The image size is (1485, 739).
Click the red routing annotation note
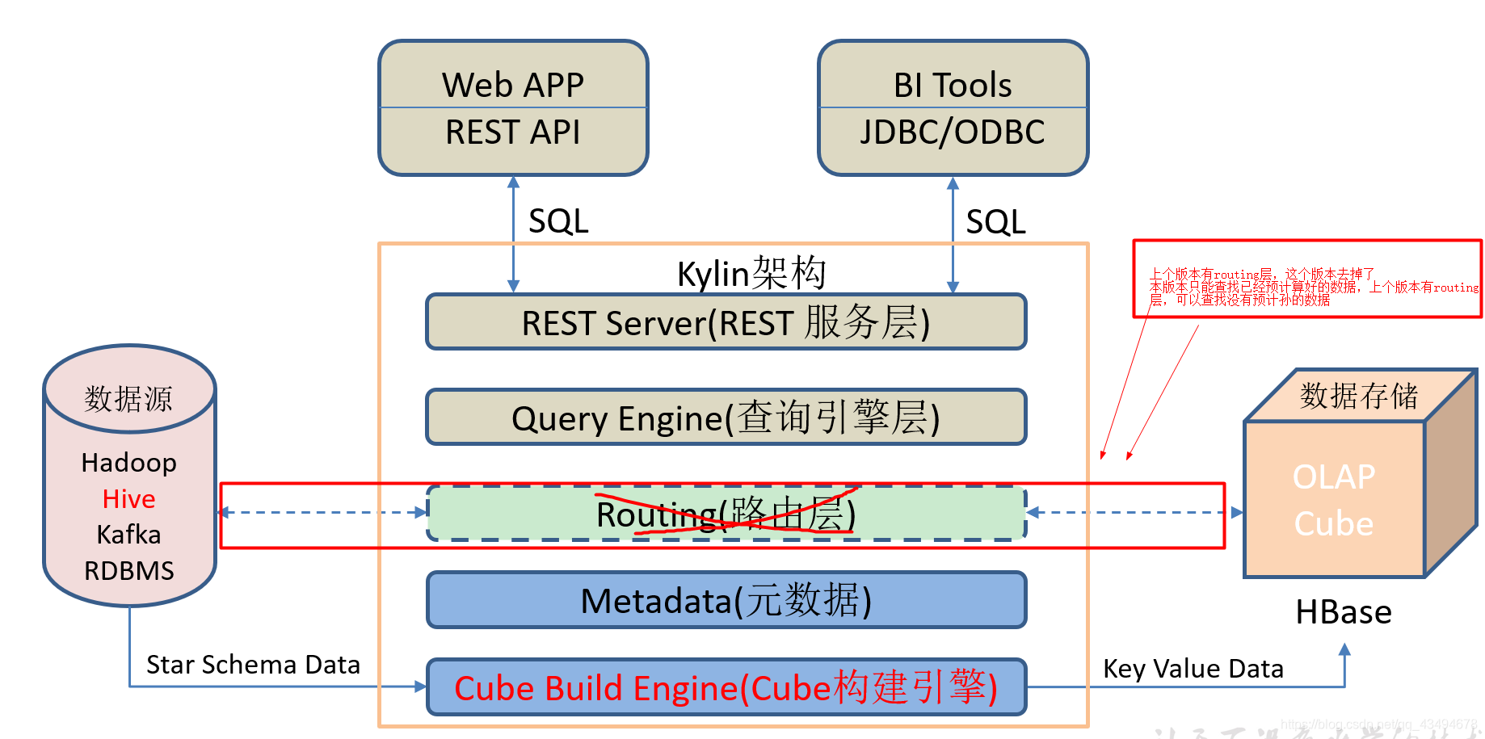click(x=1307, y=279)
